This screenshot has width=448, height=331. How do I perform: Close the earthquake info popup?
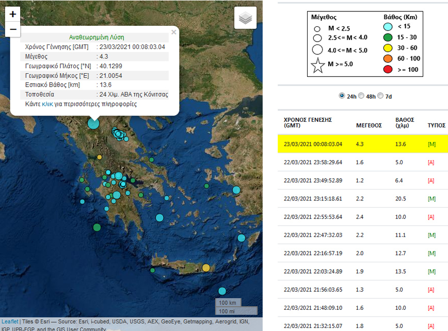[x=173, y=32]
